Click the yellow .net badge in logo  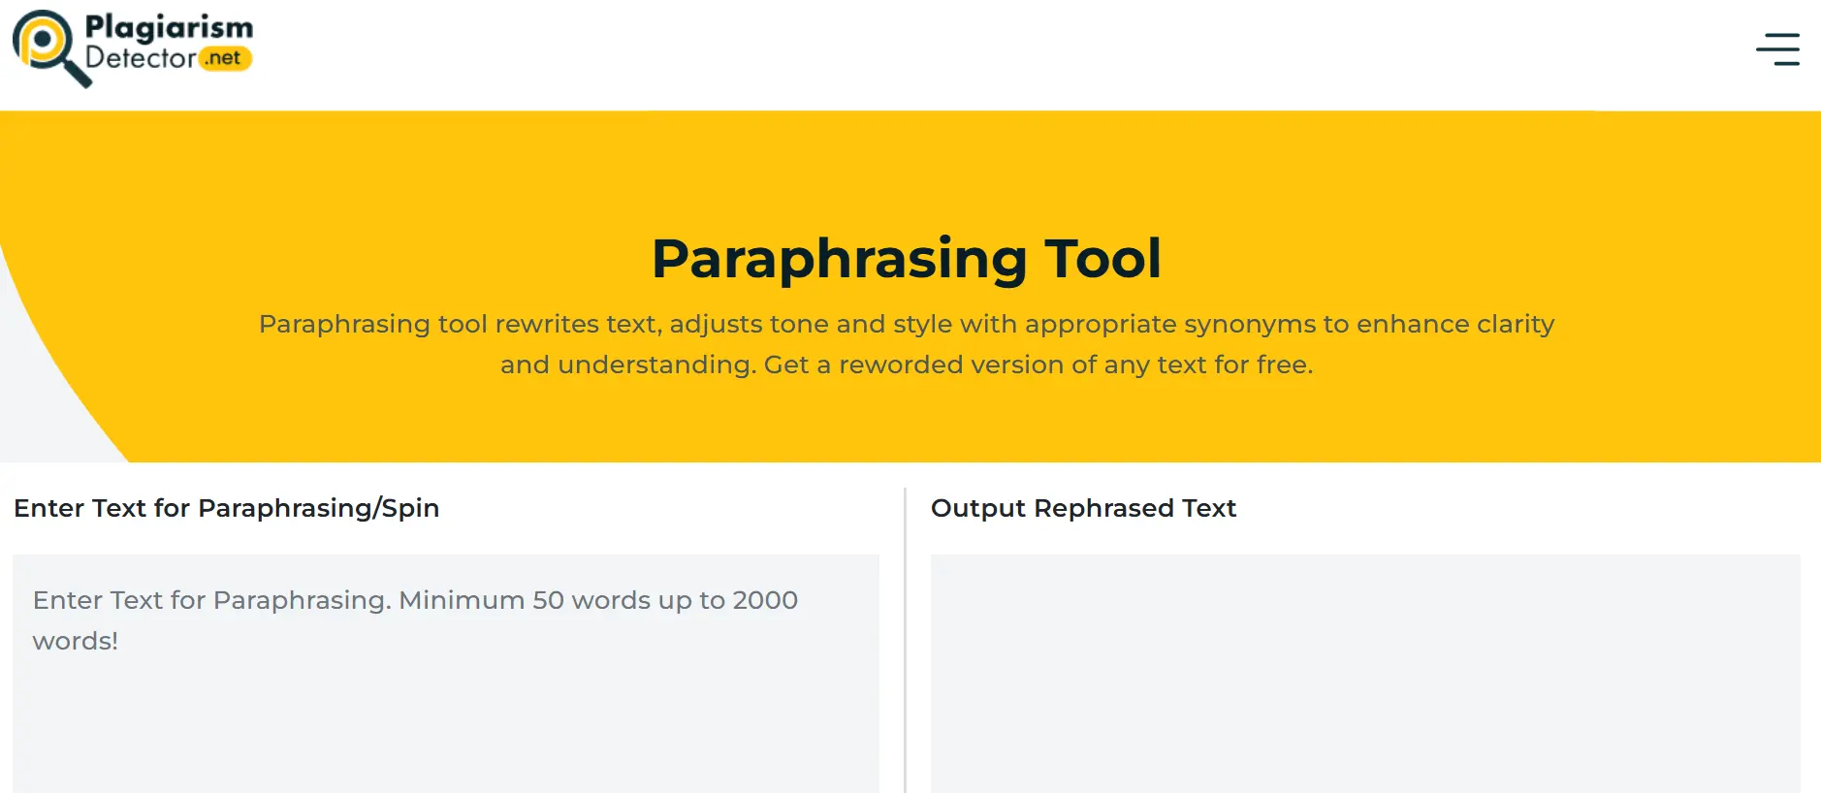(225, 58)
